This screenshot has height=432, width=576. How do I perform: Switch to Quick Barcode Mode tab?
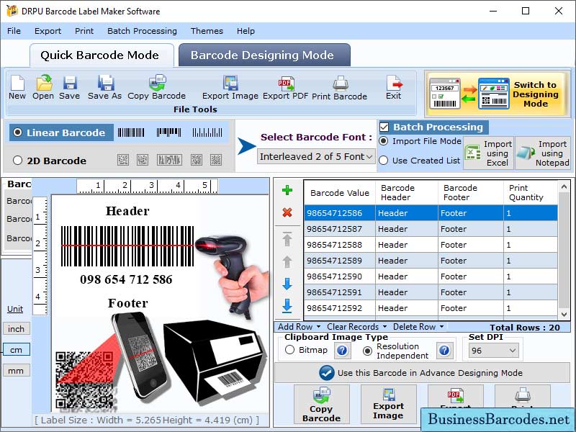100,55
